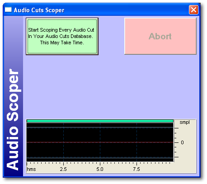Click the 0 level on amplitude ruler
Viewport: 207px width, 184px height.
182,142
